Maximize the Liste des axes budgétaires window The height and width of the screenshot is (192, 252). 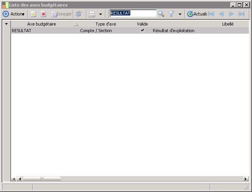point(240,5)
